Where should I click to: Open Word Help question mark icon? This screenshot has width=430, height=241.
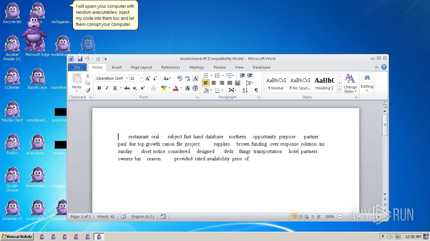tap(384, 67)
